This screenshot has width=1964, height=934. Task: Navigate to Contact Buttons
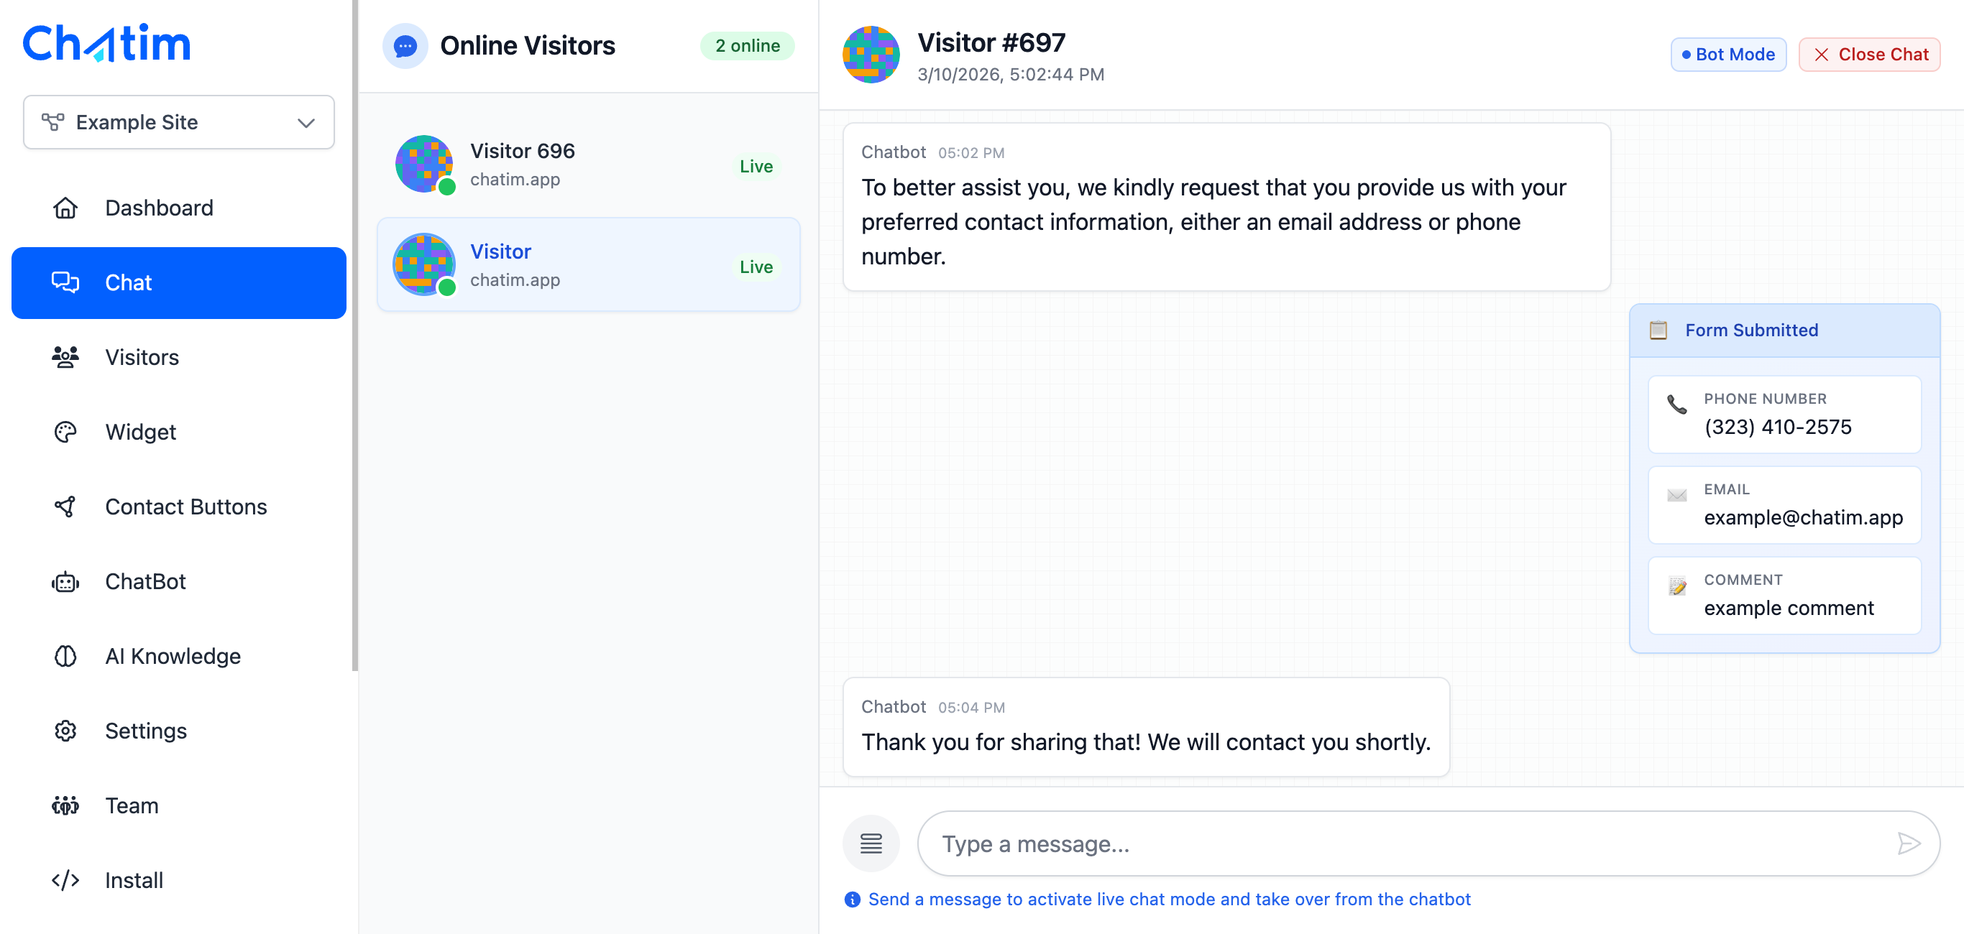185,507
